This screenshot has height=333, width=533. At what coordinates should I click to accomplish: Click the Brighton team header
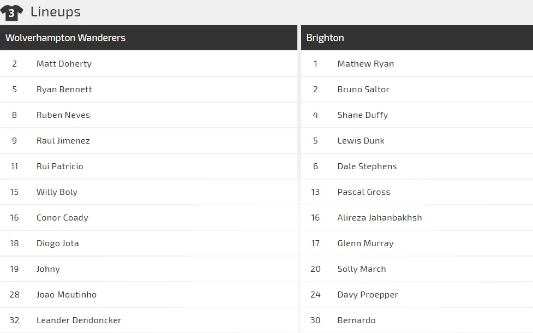[x=325, y=38]
